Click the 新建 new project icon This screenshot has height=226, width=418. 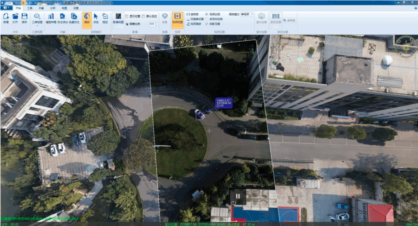click(x=6, y=18)
